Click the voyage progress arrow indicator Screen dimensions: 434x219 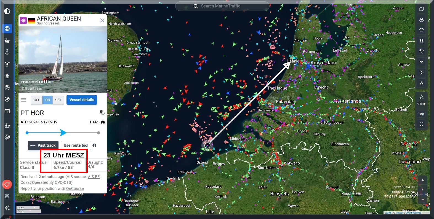pyautogui.click(x=63, y=133)
